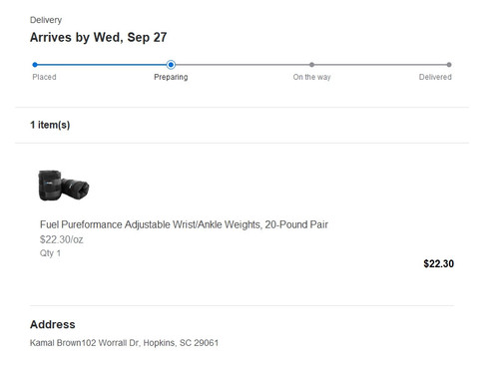The image size is (499, 390).
Task: Click the 1 item(s) section header
Action: click(50, 125)
